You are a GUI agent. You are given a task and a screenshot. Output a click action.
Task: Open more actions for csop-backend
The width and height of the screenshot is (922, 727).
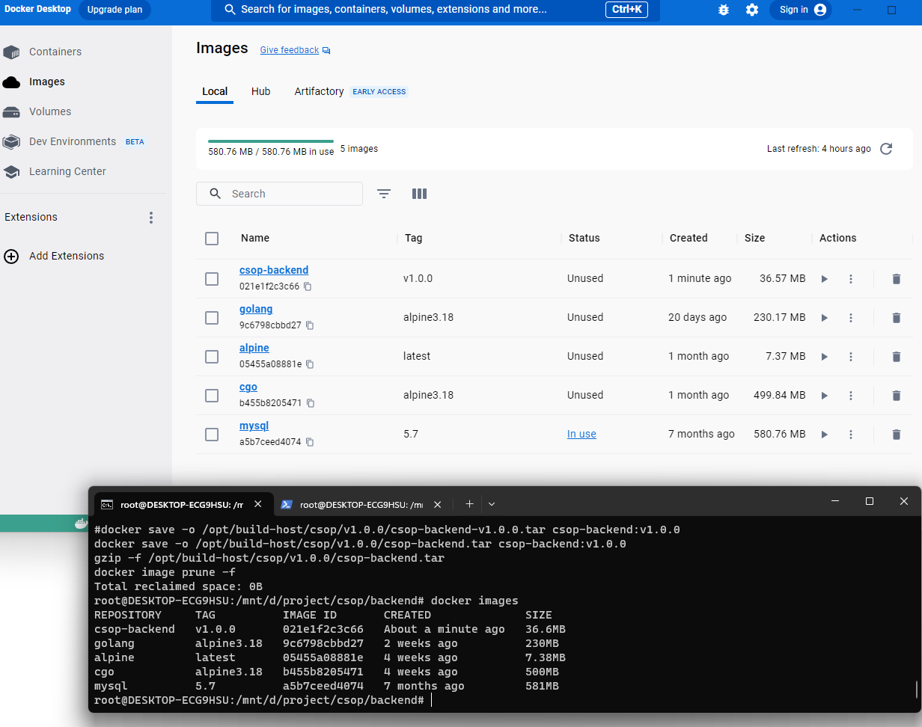coord(851,279)
